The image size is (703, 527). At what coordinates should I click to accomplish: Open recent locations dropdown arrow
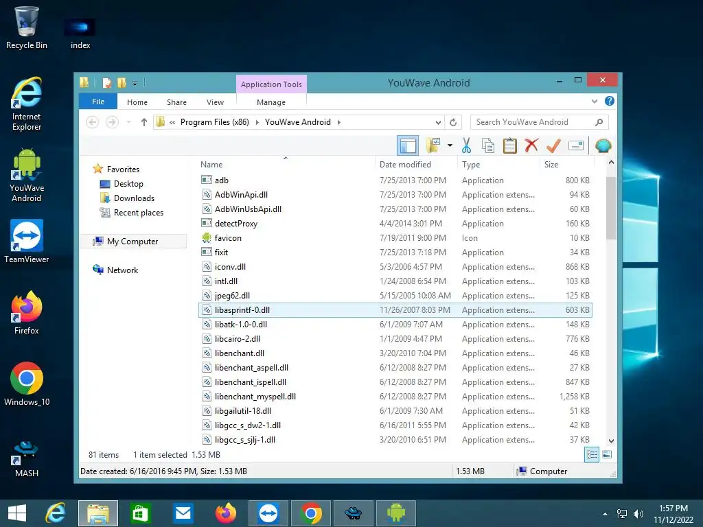coord(128,122)
